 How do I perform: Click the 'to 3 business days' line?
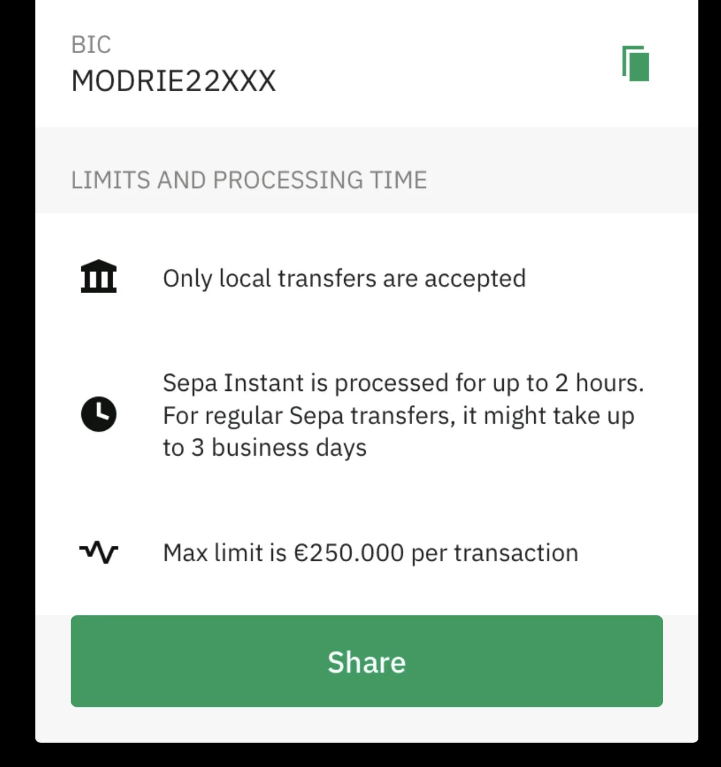click(265, 447)
